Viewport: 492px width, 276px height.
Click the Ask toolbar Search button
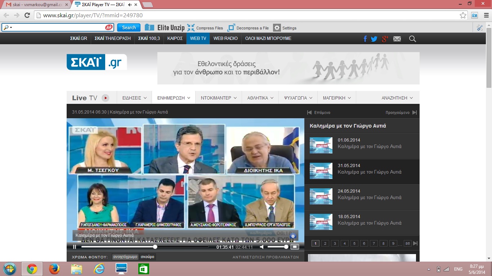(x=129, y=28)
